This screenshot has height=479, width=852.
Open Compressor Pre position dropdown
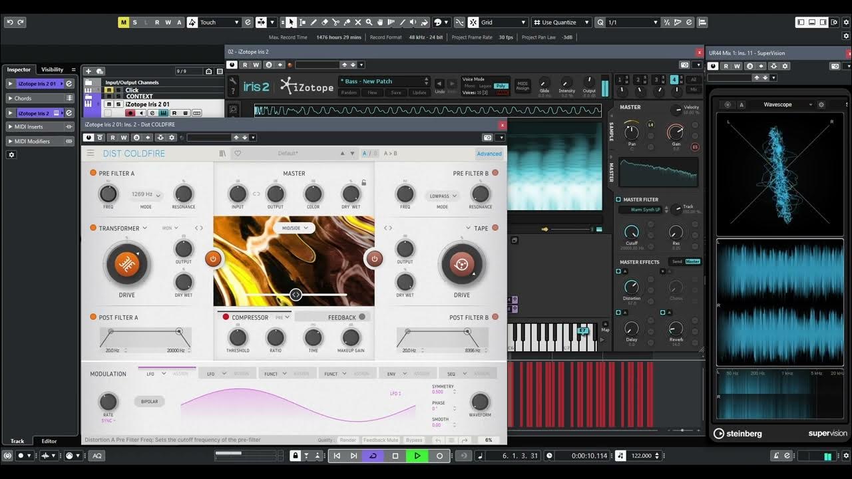click(x=283, y=317)
